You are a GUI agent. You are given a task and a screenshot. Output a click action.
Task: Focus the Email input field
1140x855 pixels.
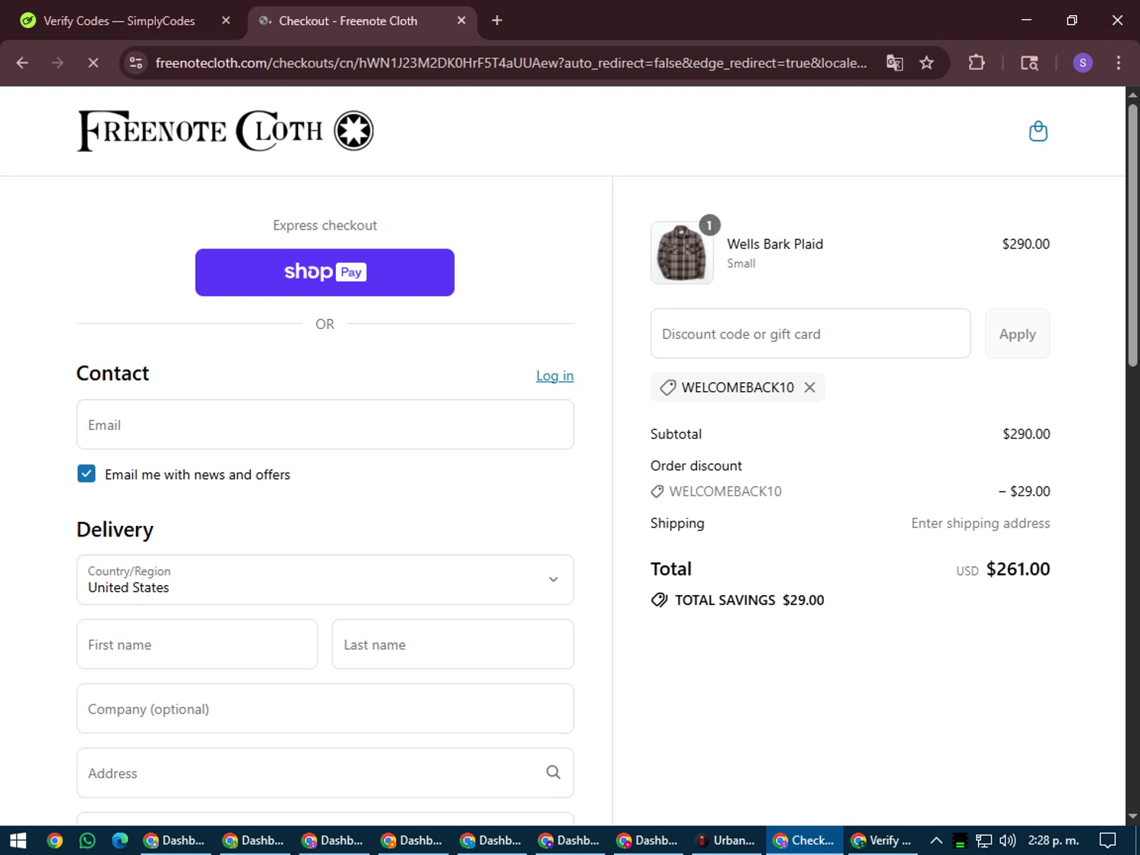coord(325,425)
